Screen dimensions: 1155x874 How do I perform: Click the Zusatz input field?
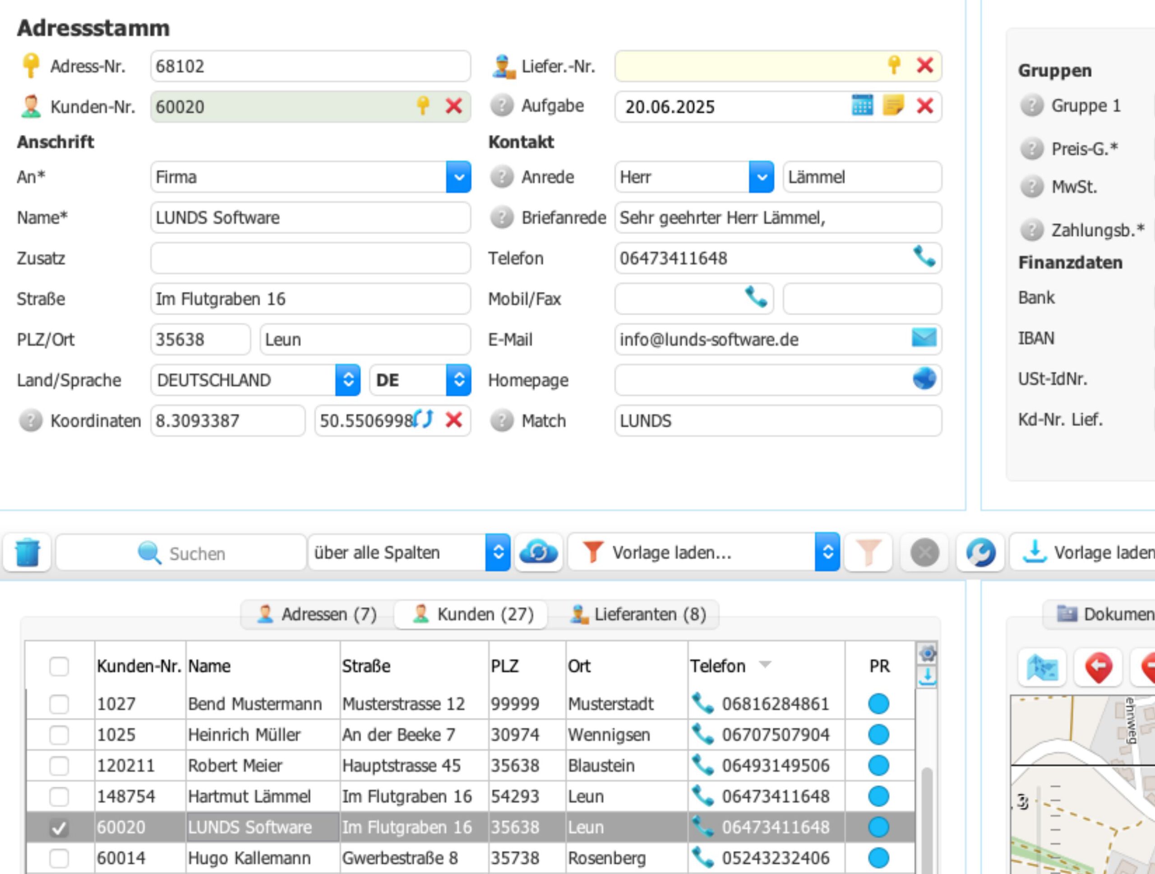click(x=310, y=258)
